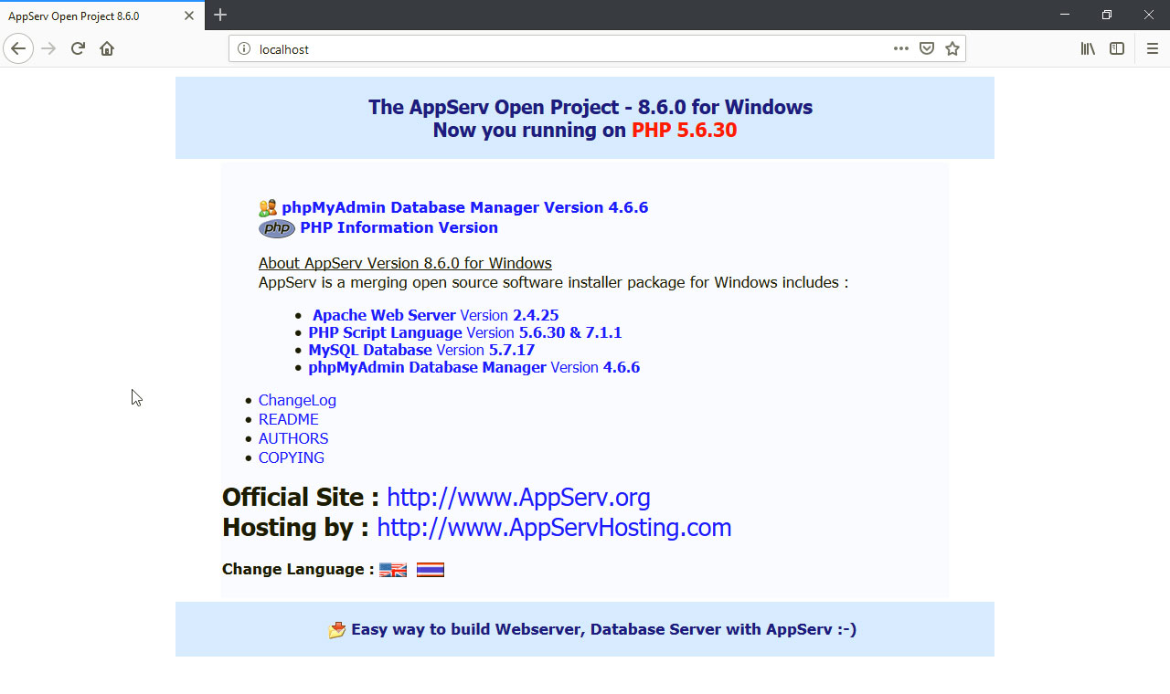Bookmark this page with the star icon
The image size is (1170, 694).
pos(952,48)
